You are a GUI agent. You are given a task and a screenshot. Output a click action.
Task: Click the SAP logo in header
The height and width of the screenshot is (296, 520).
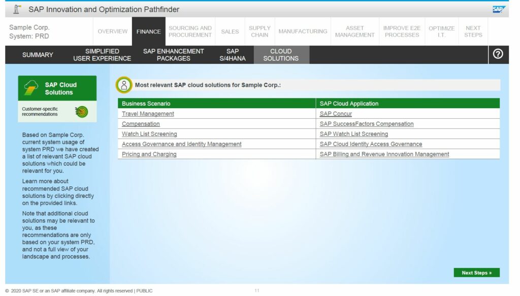(499, 9)
